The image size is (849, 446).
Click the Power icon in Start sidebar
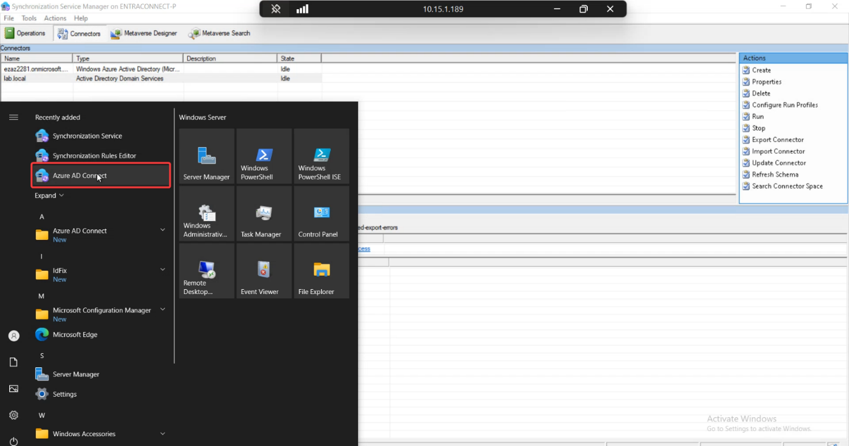14,440
